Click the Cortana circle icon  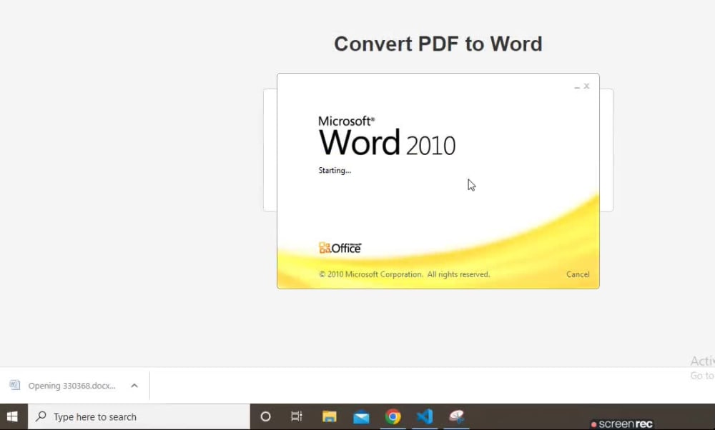(x=265, y=416)
